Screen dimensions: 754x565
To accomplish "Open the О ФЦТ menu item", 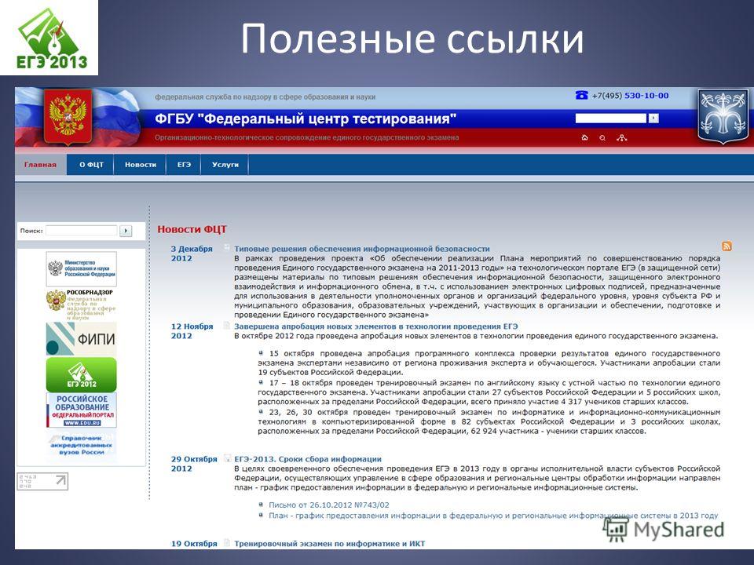I will coord(91,165).
